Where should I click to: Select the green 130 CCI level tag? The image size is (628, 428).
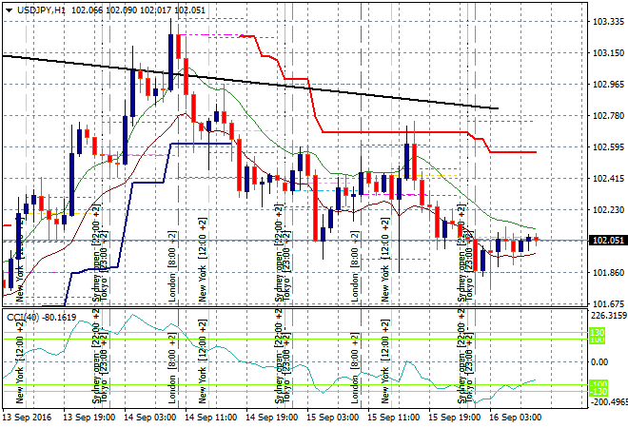(x=598, y=332)
